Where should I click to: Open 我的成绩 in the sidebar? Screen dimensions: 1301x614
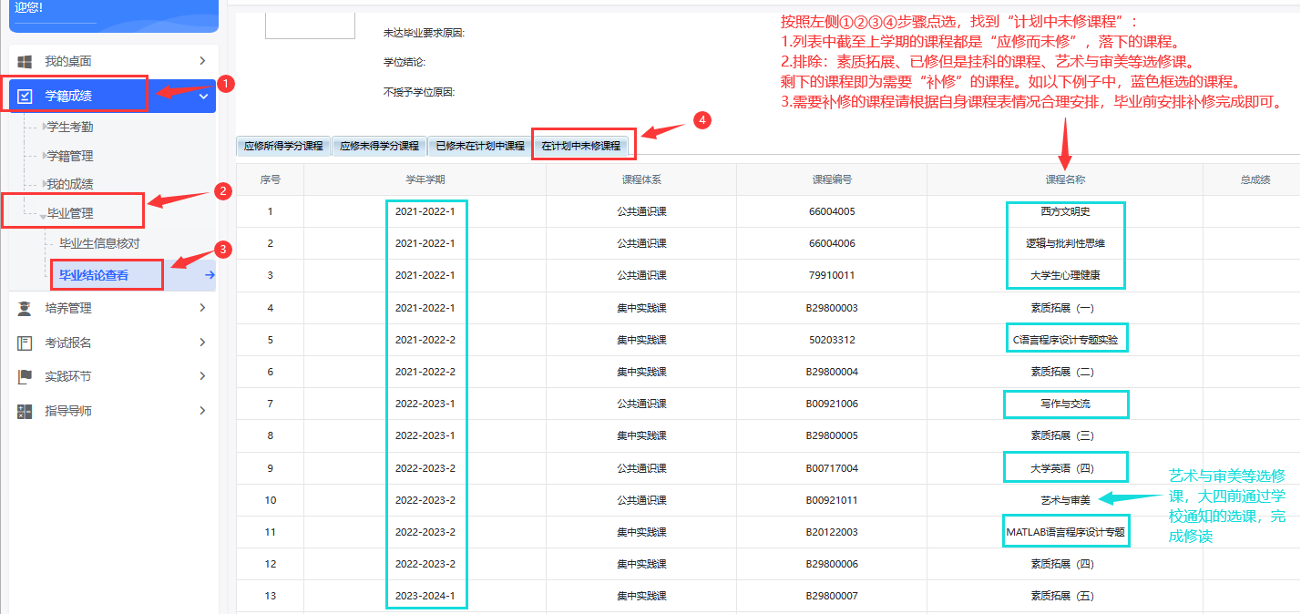(69, 184)
